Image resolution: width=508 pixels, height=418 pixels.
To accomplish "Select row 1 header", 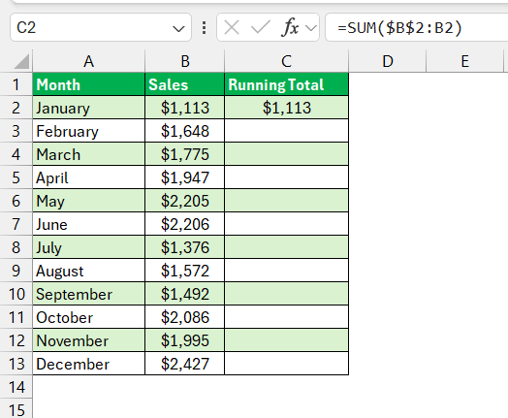I will 16,84.
